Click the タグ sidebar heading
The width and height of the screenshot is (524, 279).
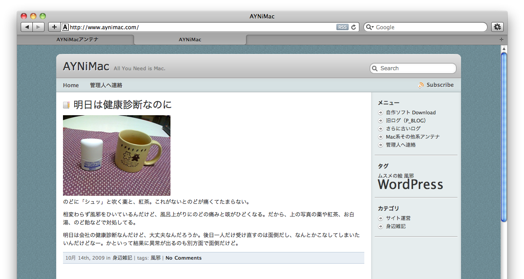(383, 166)
